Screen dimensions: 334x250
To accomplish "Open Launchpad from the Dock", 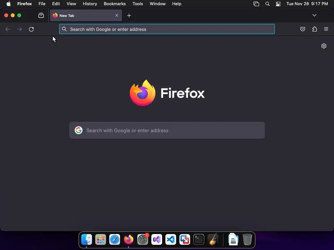I will (100, 239).
